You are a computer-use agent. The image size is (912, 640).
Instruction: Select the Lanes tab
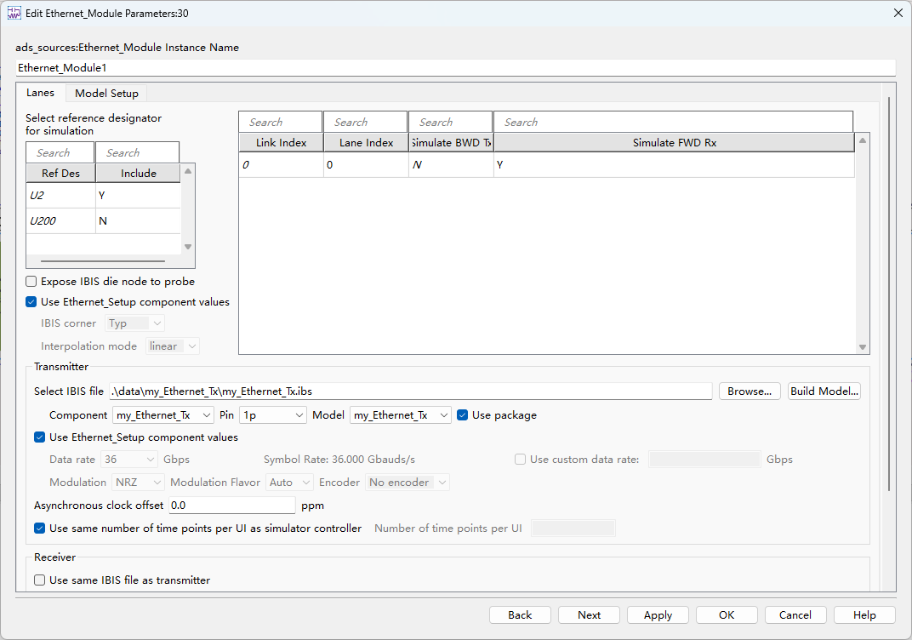[x=40, y=93]
